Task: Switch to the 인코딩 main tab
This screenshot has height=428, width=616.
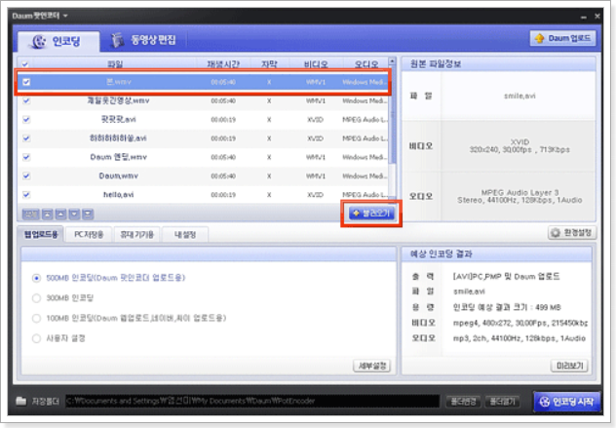Action: 58,41
